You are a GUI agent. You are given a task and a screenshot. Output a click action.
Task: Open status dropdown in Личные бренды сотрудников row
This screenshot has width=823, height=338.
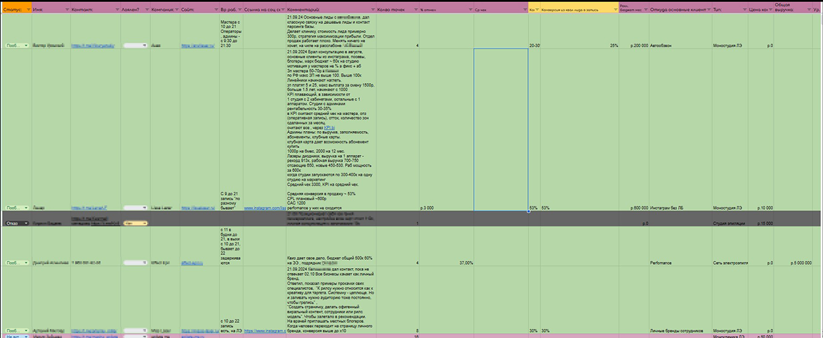[27, 330]
